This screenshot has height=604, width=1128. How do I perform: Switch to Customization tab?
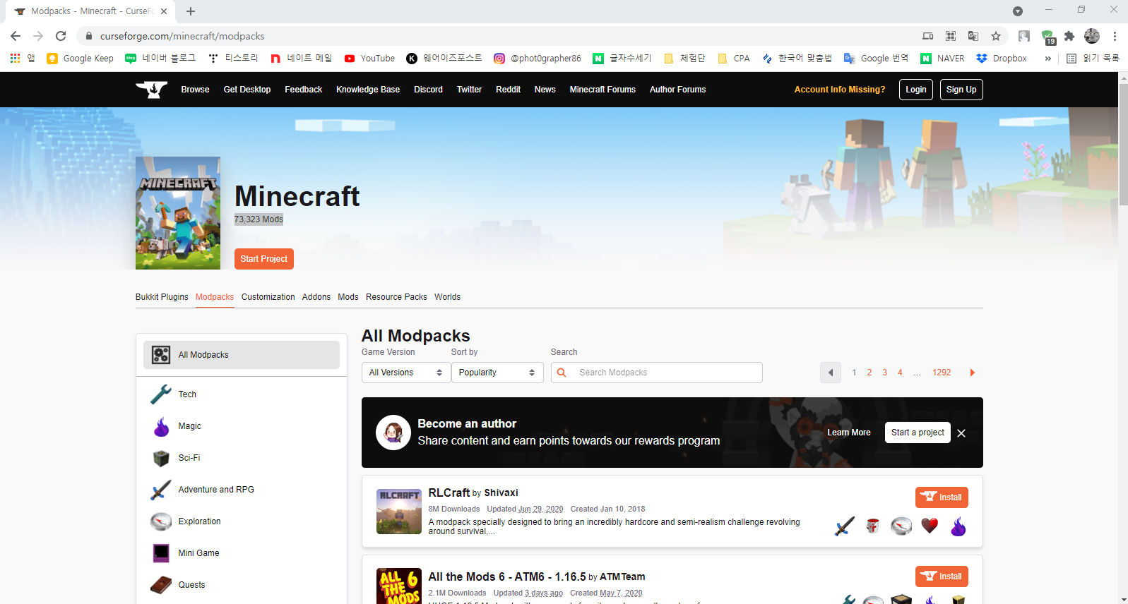click(x=268, y=297)
